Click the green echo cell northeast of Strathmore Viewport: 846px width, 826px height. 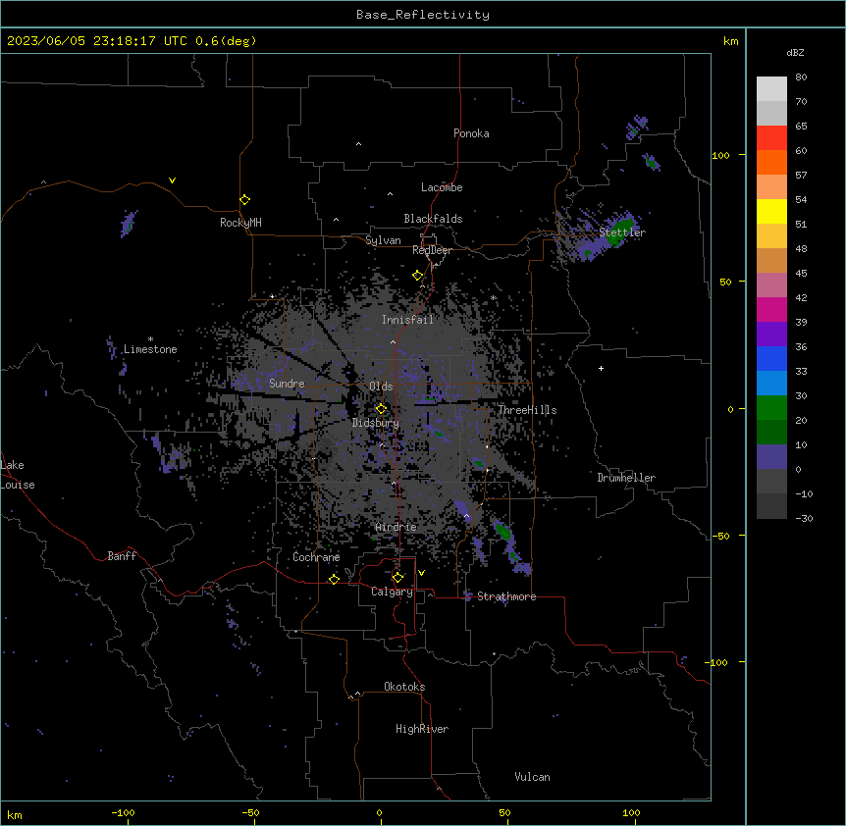coord(502,531)
